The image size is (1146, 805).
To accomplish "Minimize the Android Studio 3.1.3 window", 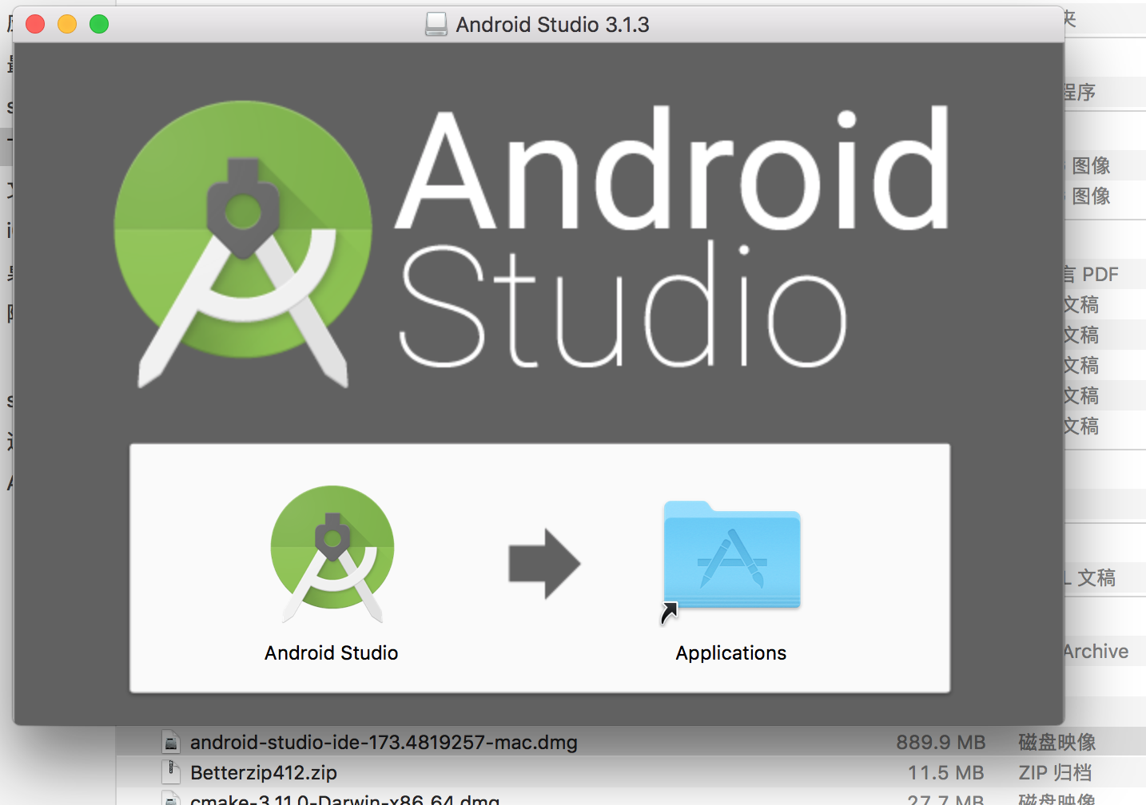I will pos(67,25).
